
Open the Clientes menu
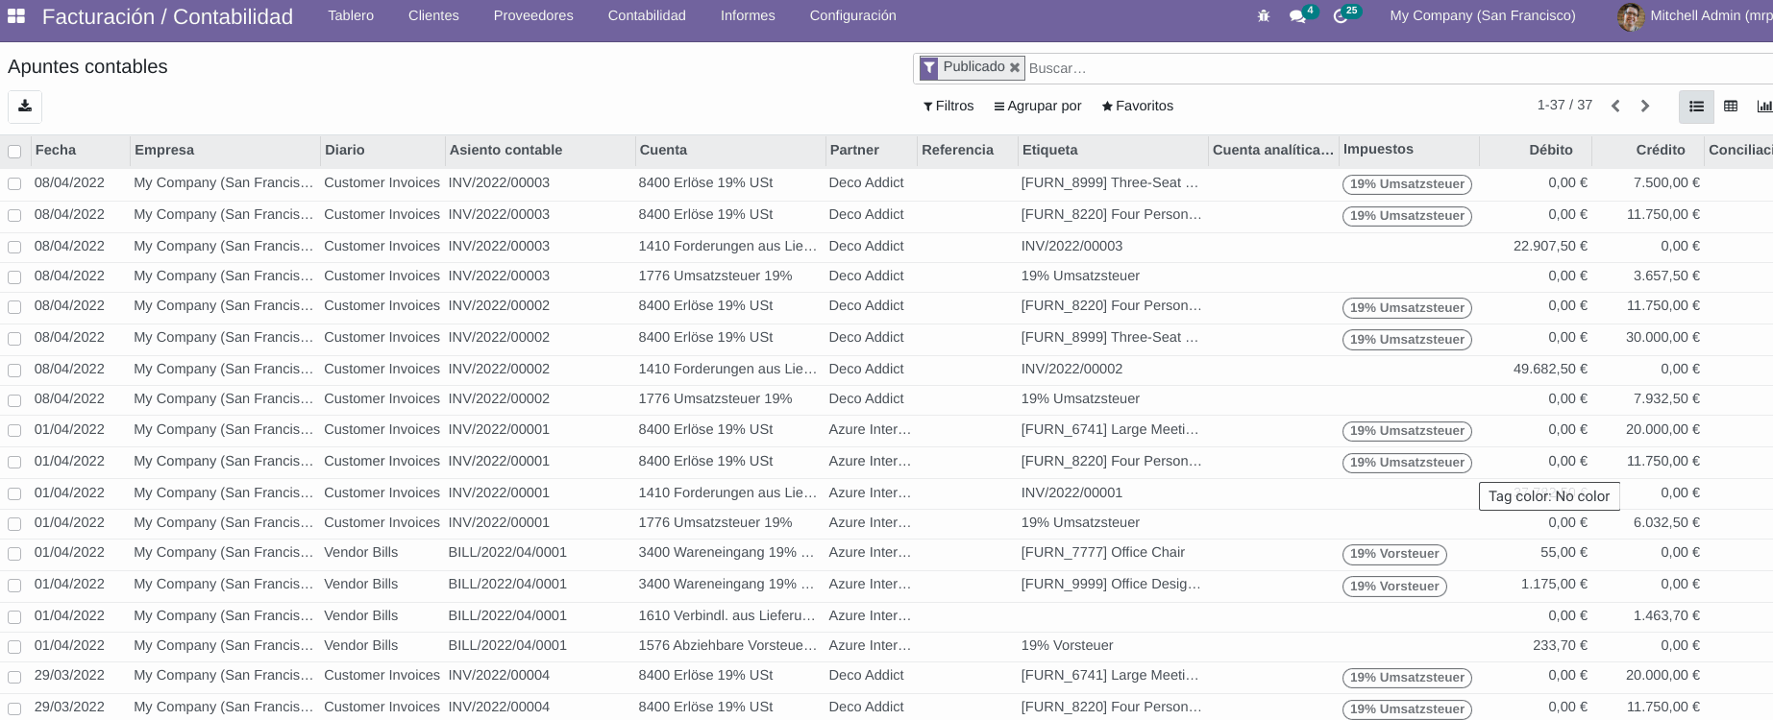433,15
